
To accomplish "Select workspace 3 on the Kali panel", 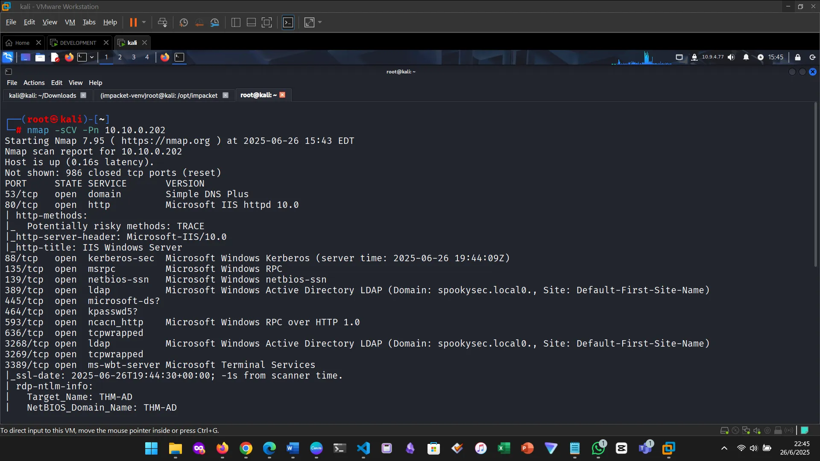I will (x=134, y=57).
